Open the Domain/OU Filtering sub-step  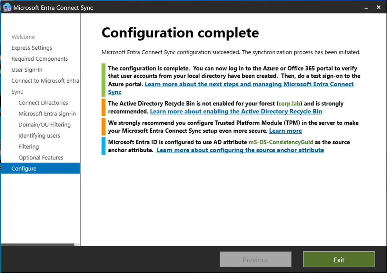tap(45, 125)
